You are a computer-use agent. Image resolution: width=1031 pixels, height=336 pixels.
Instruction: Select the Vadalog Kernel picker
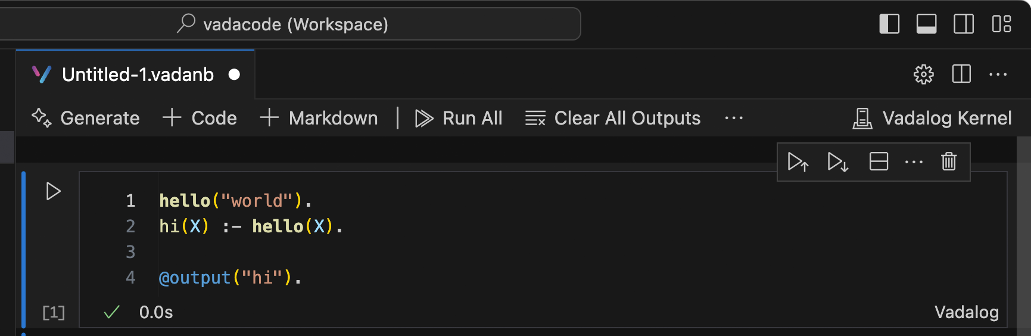coord(932,118)
